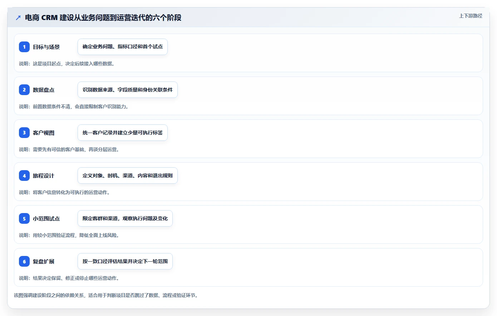The width and height of the screenshot is (497, 316).
Task: Click the 识别数据来源、字段质量和身份关联条件 box
Action: [x=128, y=90]
